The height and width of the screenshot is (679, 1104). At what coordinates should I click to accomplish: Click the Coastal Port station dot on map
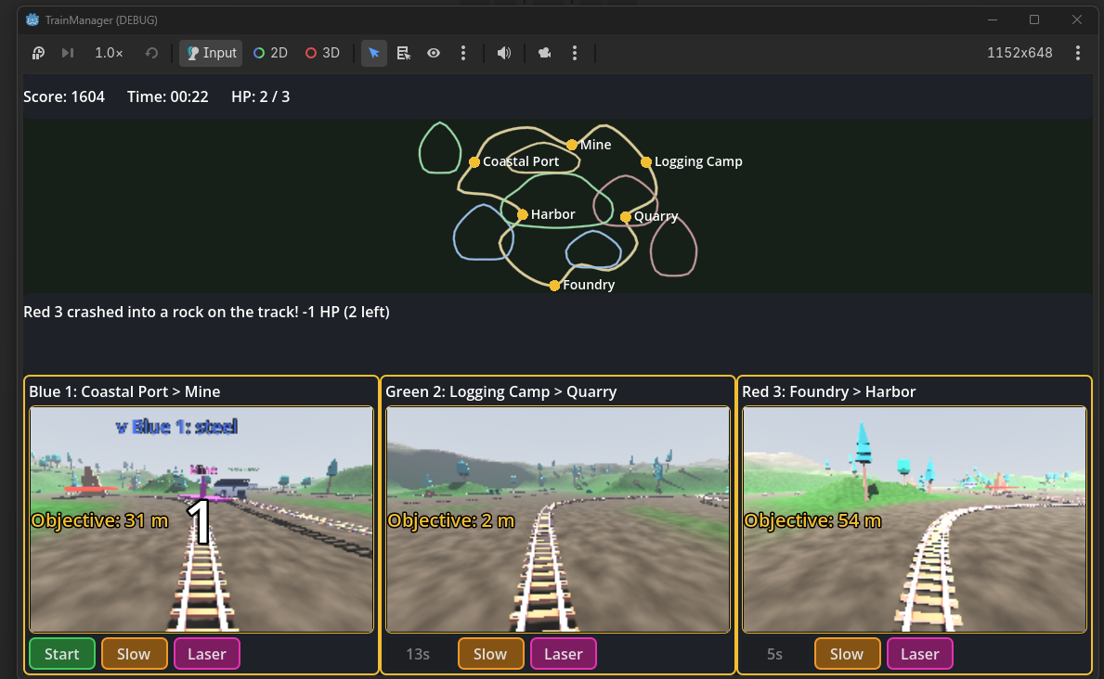coord(474,162)
